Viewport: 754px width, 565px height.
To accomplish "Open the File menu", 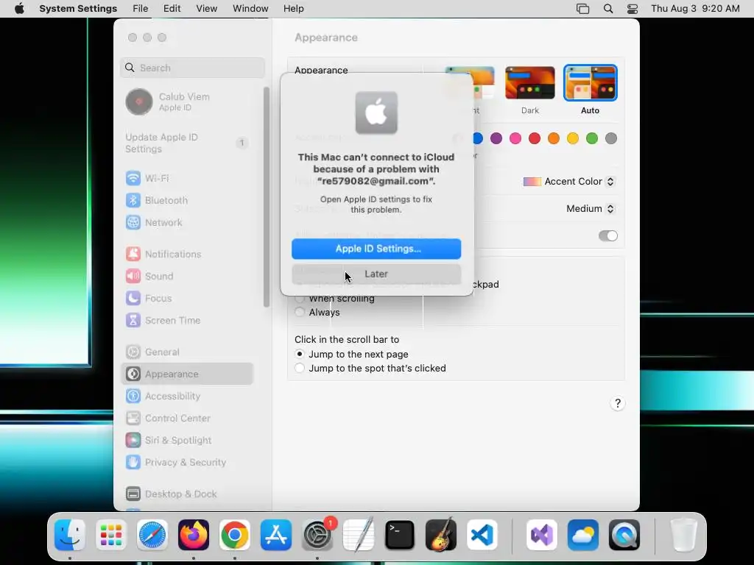I will click(x=141, y=9).
